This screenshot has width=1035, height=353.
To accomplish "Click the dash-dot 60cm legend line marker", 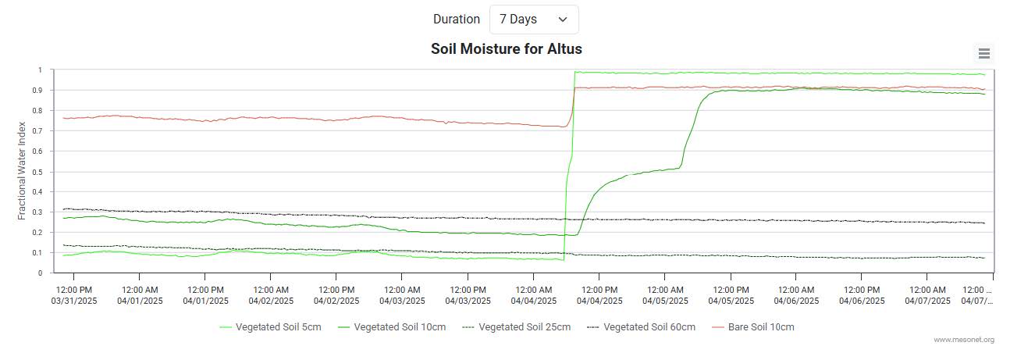I will click(x=593, y=327).
